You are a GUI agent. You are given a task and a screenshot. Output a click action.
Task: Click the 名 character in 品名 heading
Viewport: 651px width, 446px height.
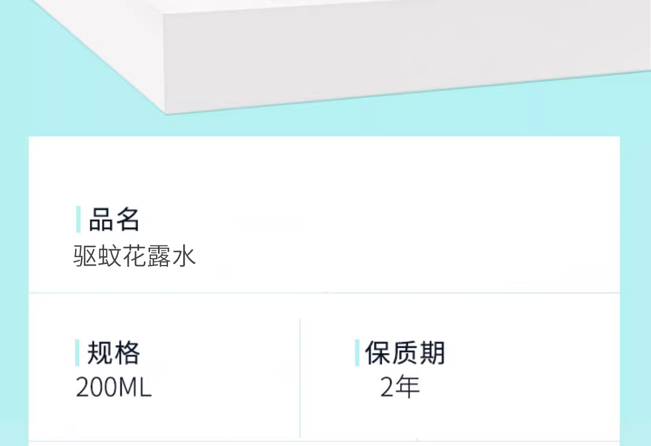[x=127, y=219]
